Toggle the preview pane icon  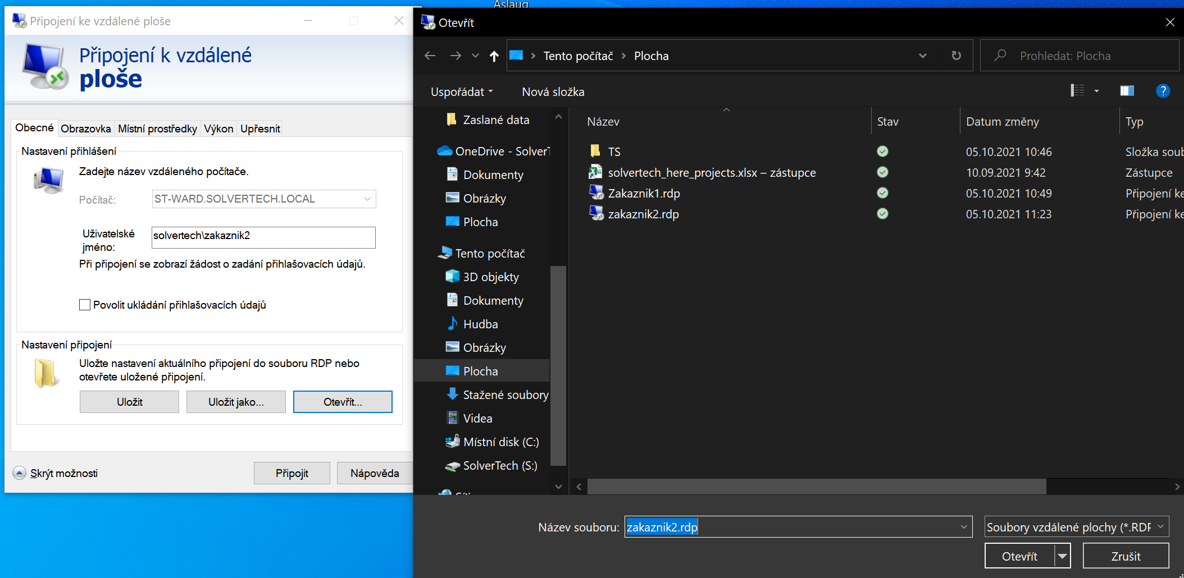point(1127,90)
